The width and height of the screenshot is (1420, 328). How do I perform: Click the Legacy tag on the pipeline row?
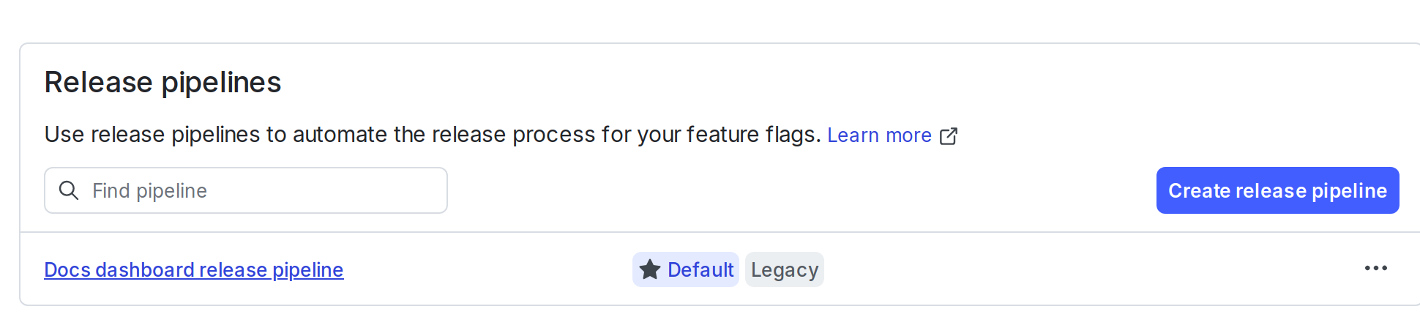coord(784,269)
